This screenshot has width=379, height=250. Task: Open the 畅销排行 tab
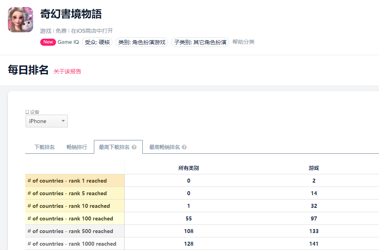[76, 146]
